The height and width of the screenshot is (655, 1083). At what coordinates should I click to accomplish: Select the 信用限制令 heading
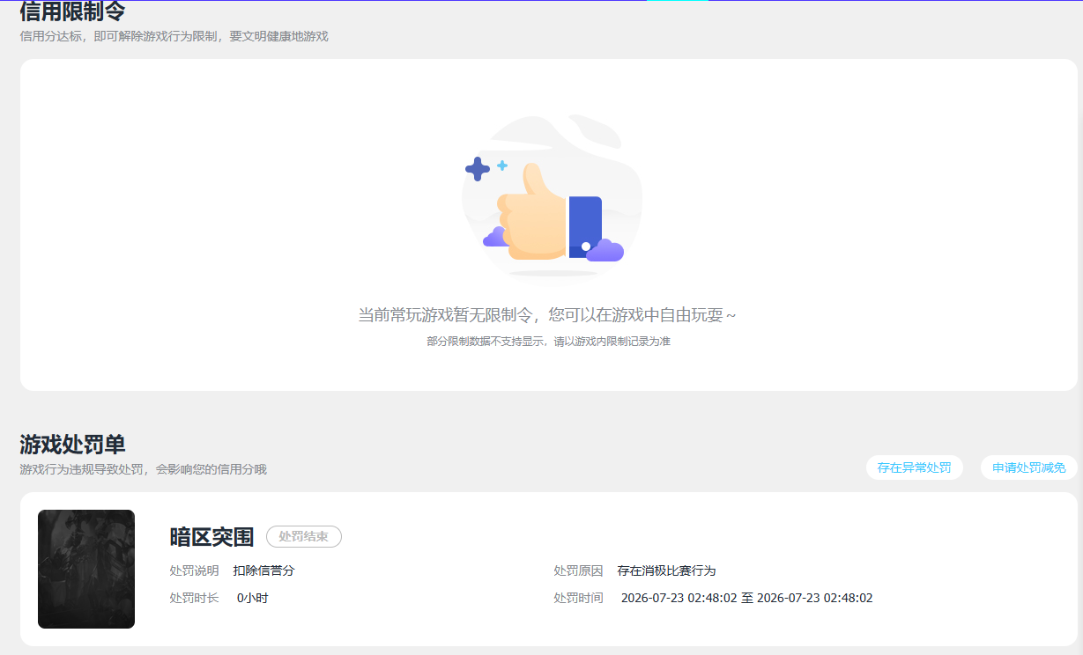tap(73, 11)
